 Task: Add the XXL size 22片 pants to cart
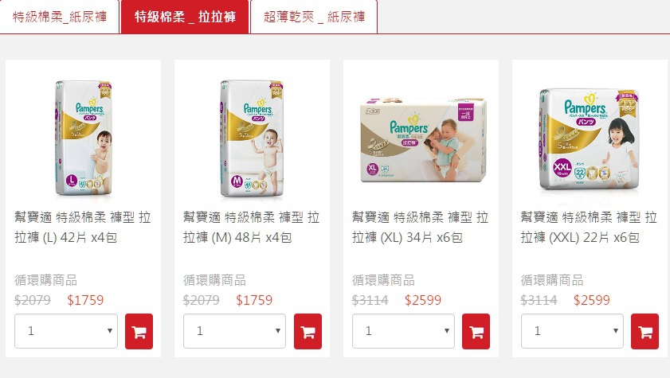(x=645, y=332)
